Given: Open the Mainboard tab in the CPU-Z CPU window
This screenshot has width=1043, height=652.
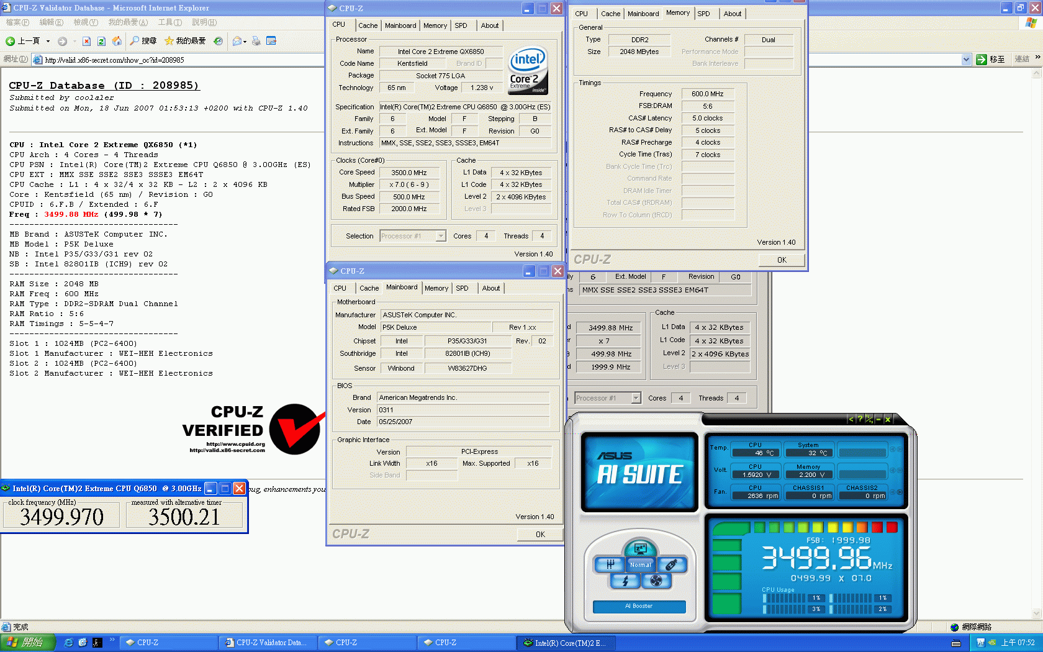Looking at the screenshot, I should point(400,25).
